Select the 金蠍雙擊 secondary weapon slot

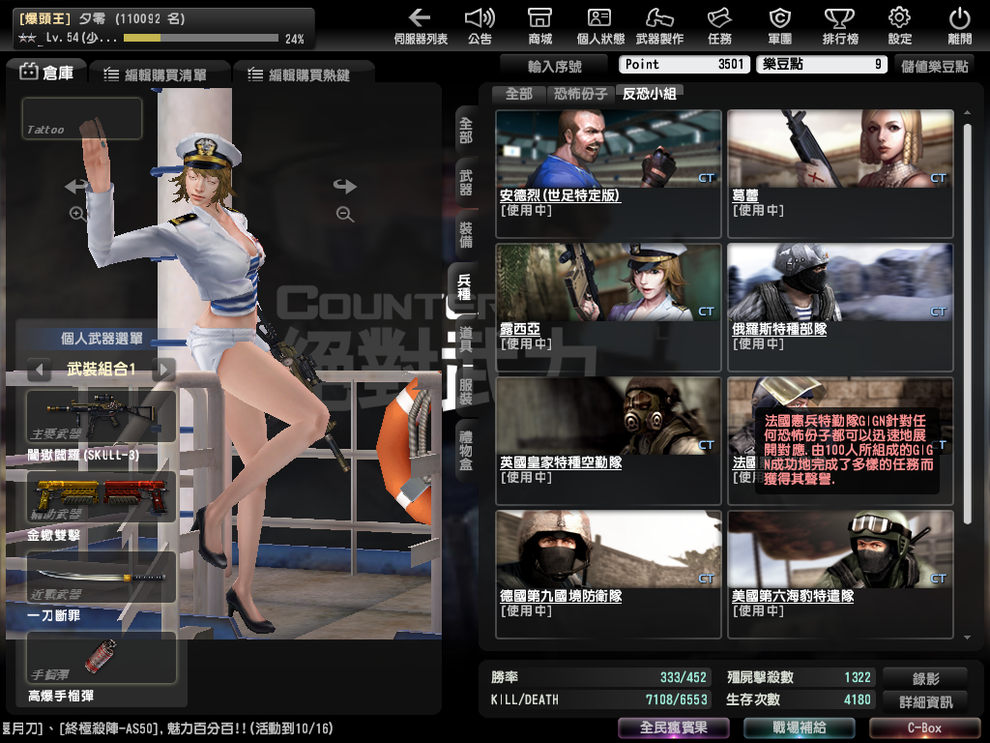[x=101, y=496]
